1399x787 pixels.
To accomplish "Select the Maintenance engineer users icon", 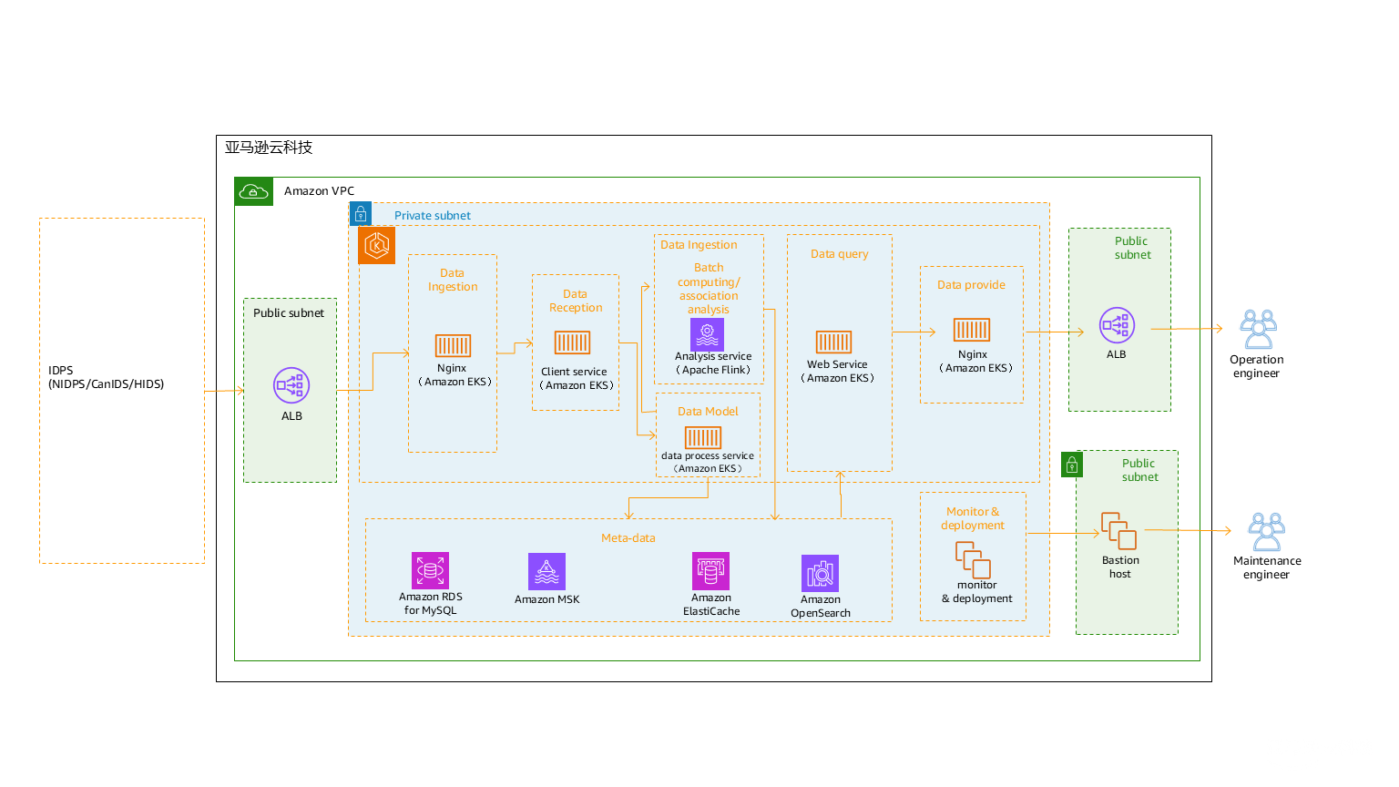I will click(1266, 532).
